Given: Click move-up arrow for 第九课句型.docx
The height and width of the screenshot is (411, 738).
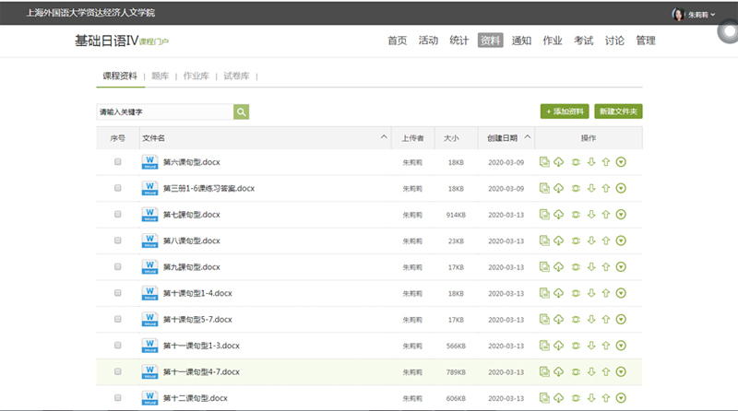Looking at the screenshot, I should click(606, 267).
